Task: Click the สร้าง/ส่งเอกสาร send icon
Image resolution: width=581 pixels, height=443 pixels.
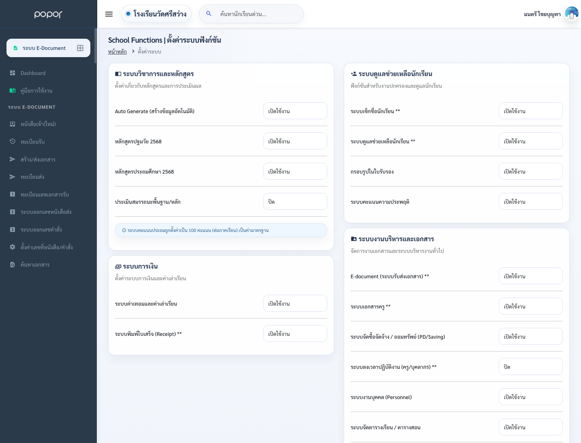Action: (x=13, y=159)
